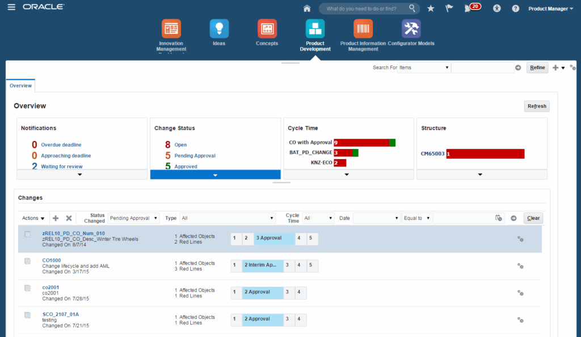Click the favorites star icon
This screenshot has height=337, width=581.
430,8
